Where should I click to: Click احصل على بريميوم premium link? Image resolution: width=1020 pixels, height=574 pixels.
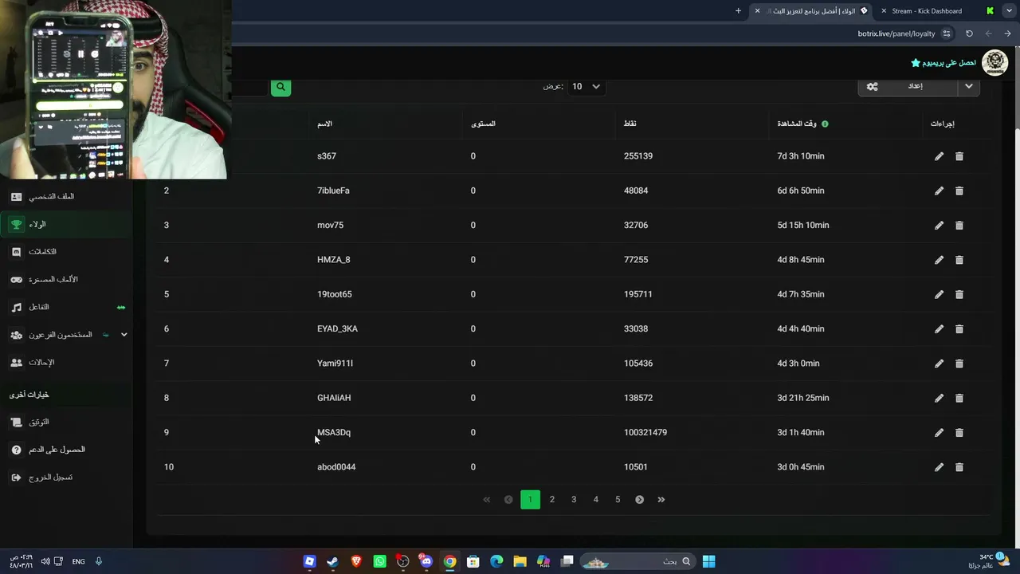tap(943, 62)
